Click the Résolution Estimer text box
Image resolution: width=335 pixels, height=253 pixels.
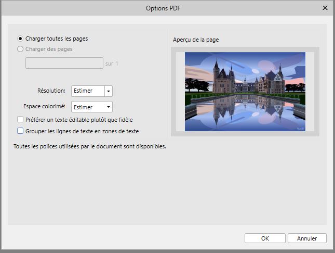(88, 91)
